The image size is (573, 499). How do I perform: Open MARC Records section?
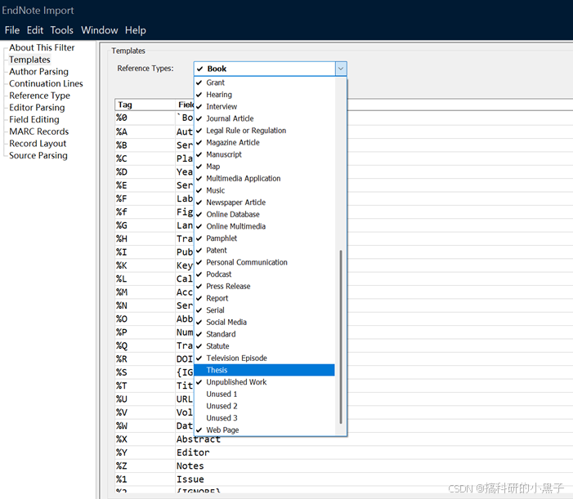click(38, 131)
